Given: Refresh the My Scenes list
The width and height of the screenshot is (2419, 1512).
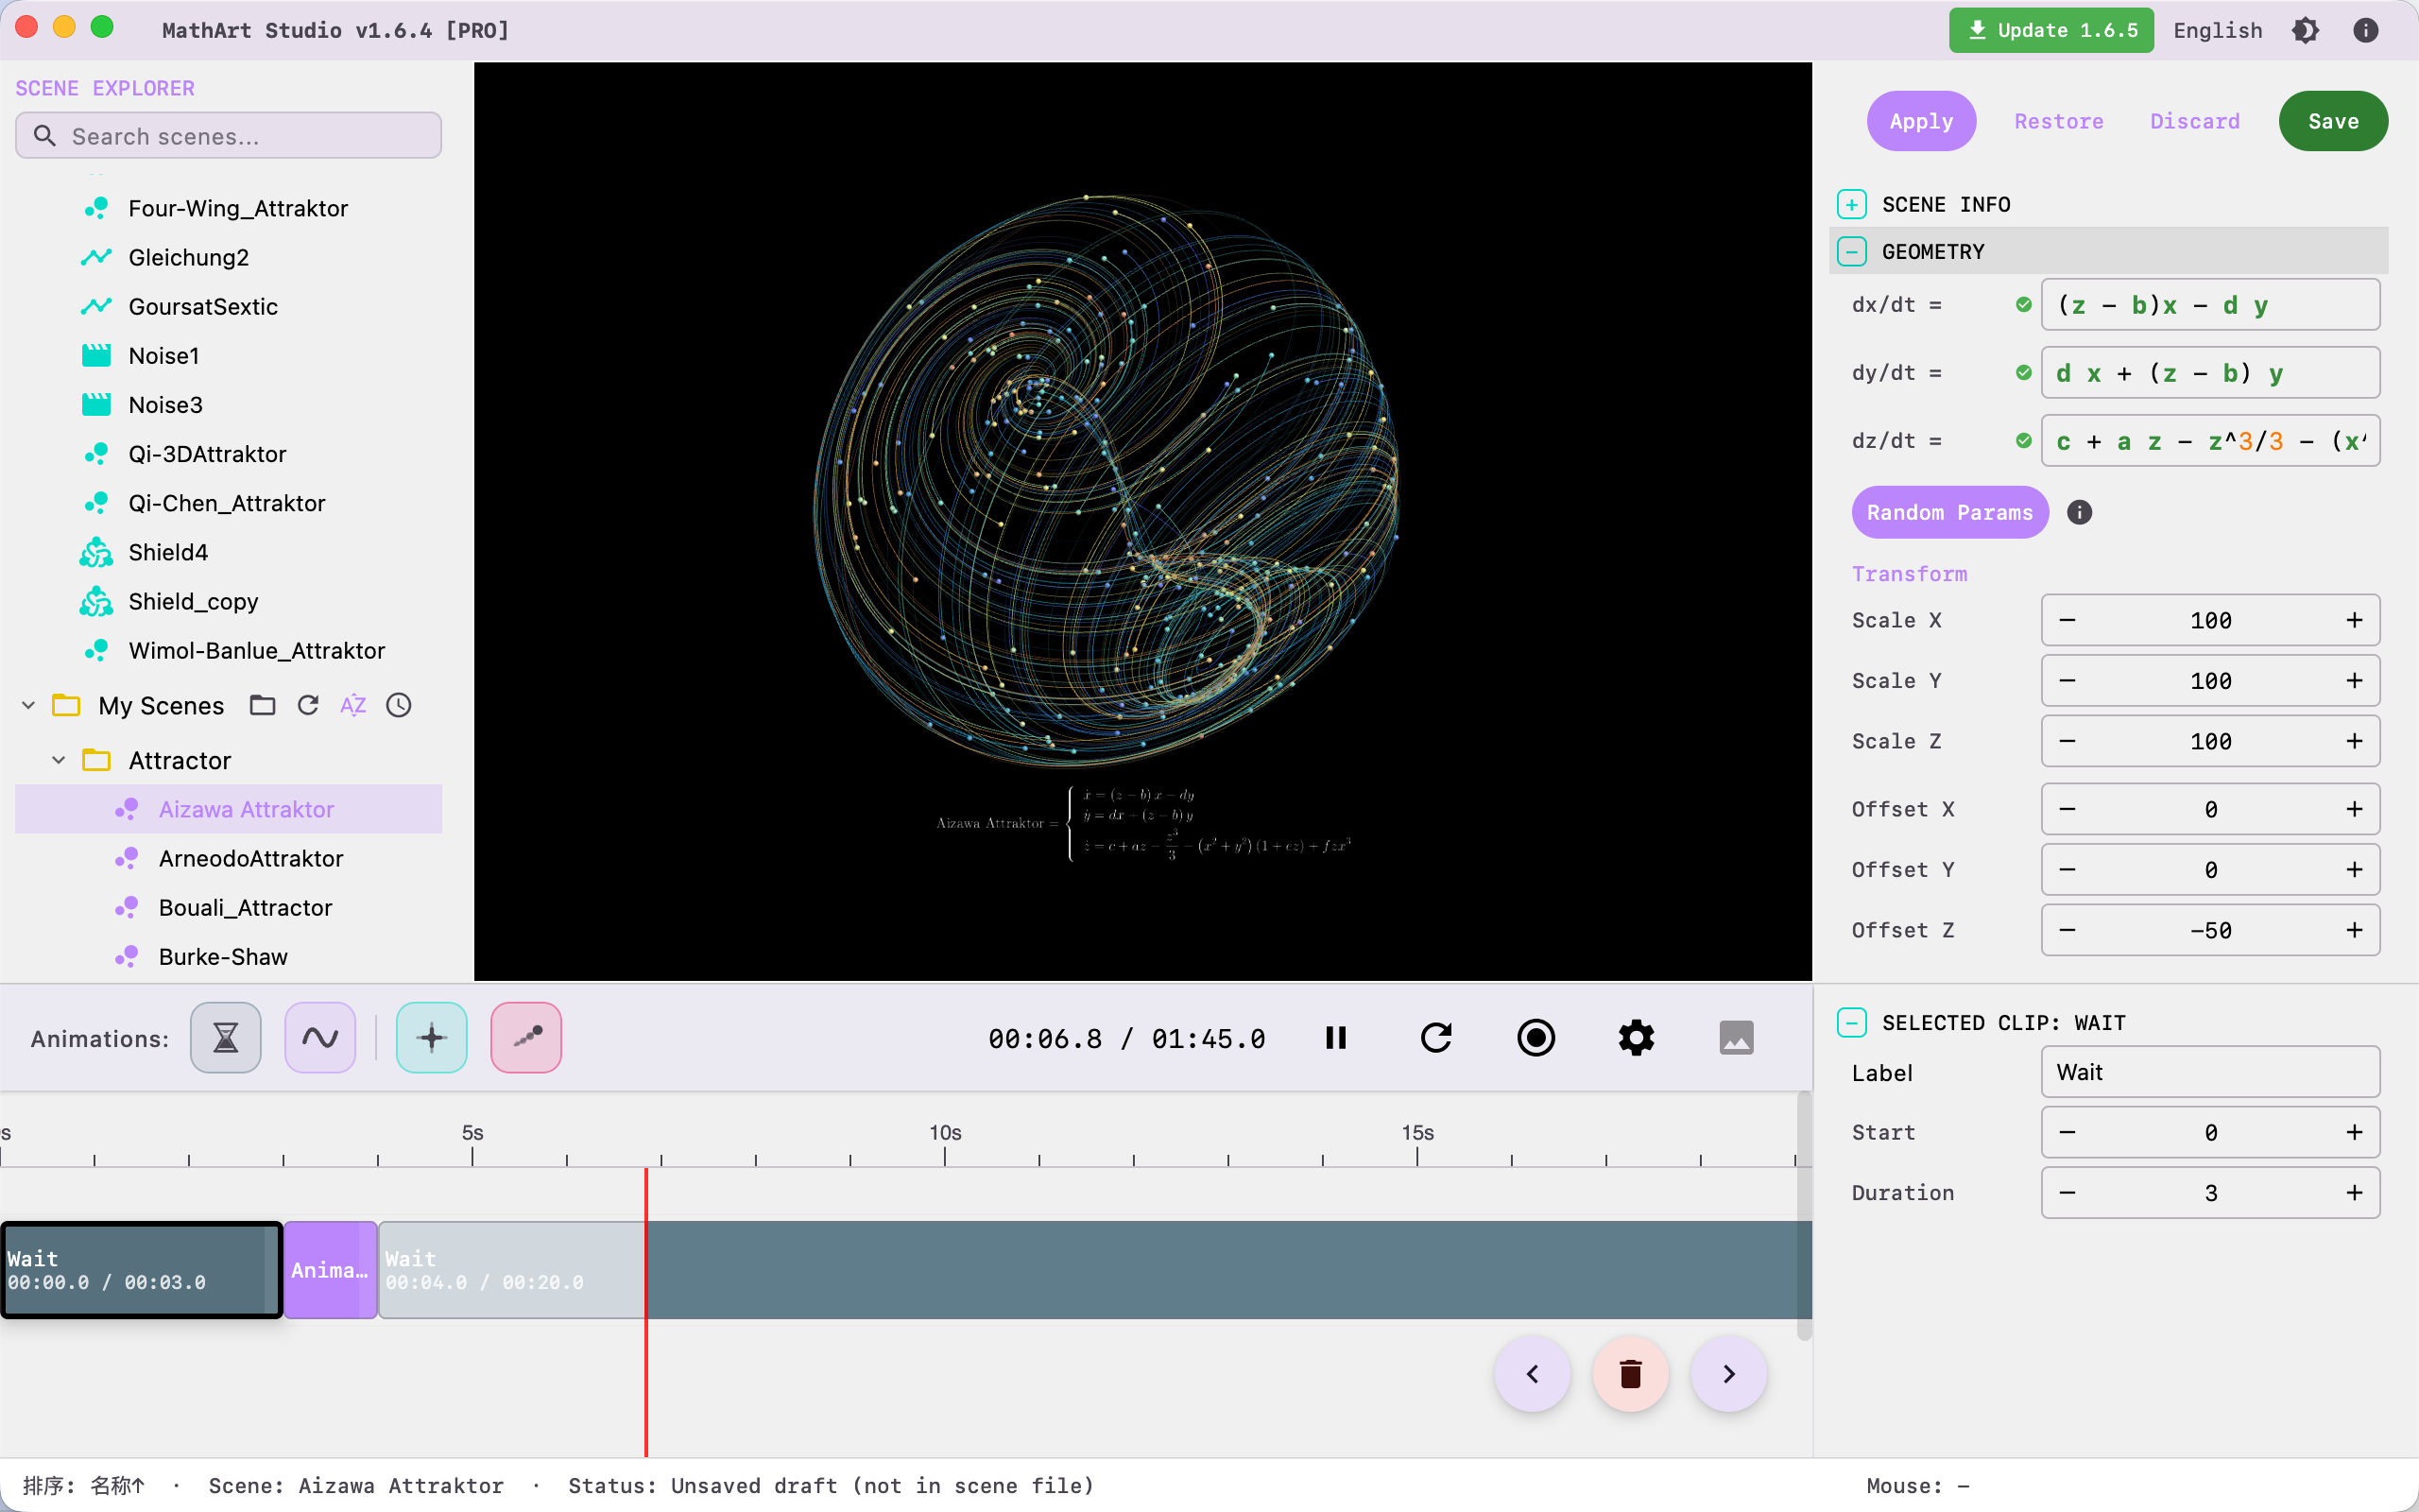Looking at the screenshot, I should (x=308, y=706).
